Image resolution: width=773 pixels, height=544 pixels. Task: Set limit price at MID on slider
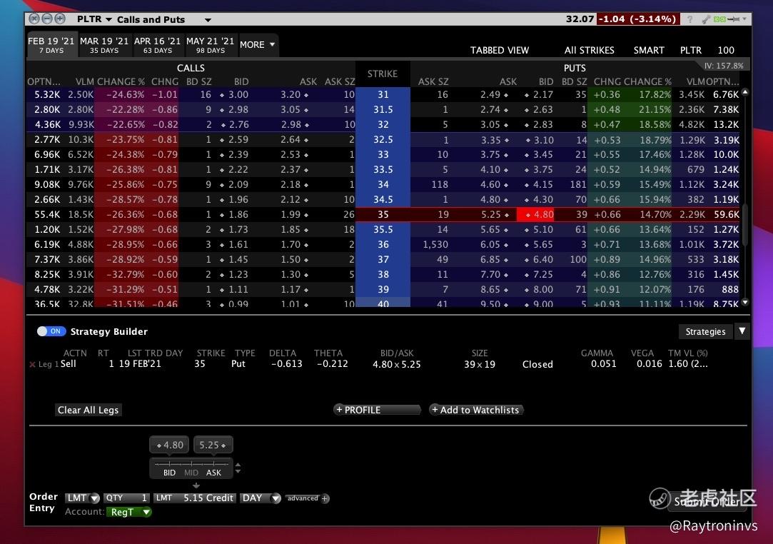(191, 473)
